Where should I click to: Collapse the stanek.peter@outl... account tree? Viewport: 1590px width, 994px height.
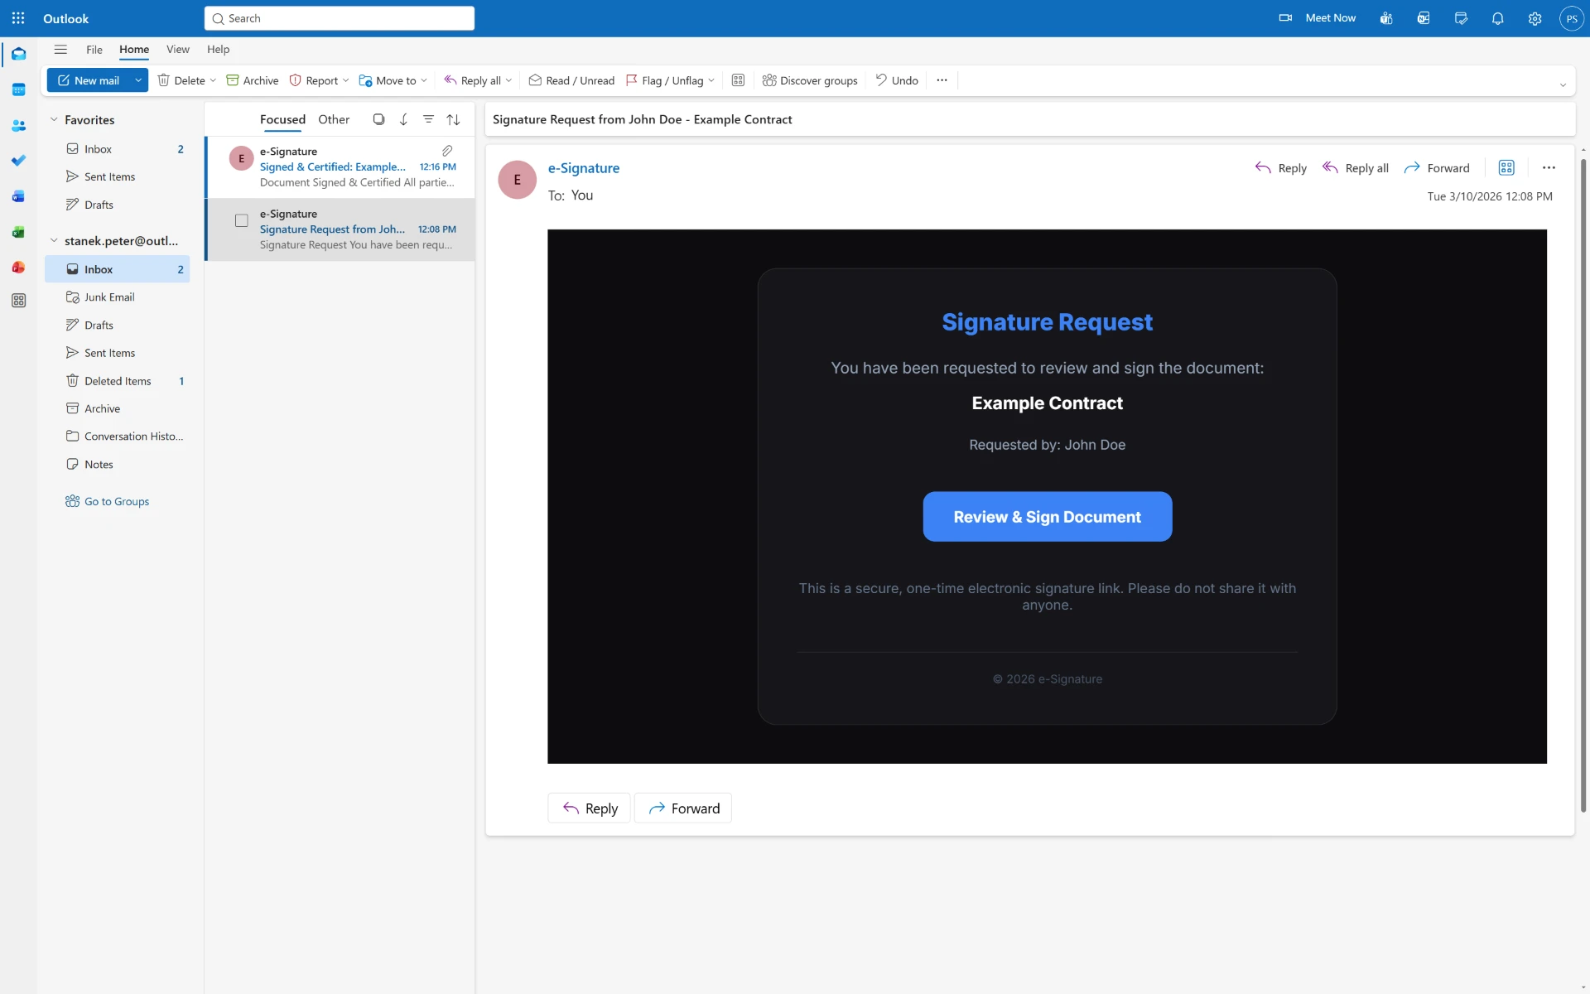tap(54, 241)
